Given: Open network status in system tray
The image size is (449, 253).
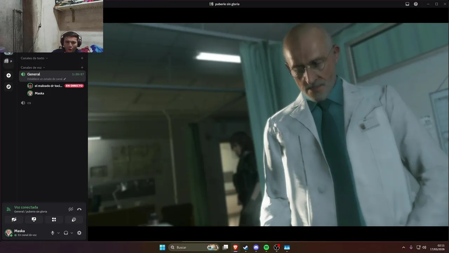Looking at the screenshot, I should [x=418, y=247].
